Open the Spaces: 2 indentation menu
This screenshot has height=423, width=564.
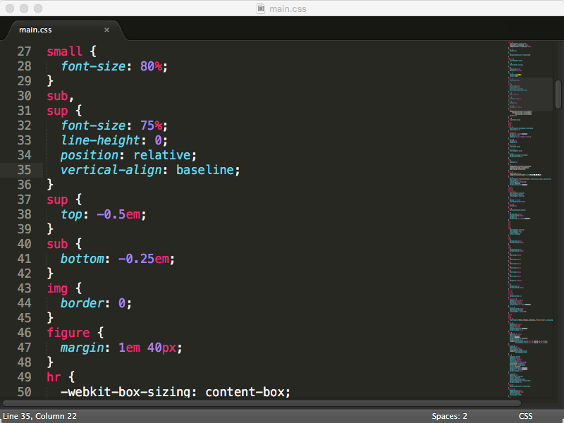(450, 416)
